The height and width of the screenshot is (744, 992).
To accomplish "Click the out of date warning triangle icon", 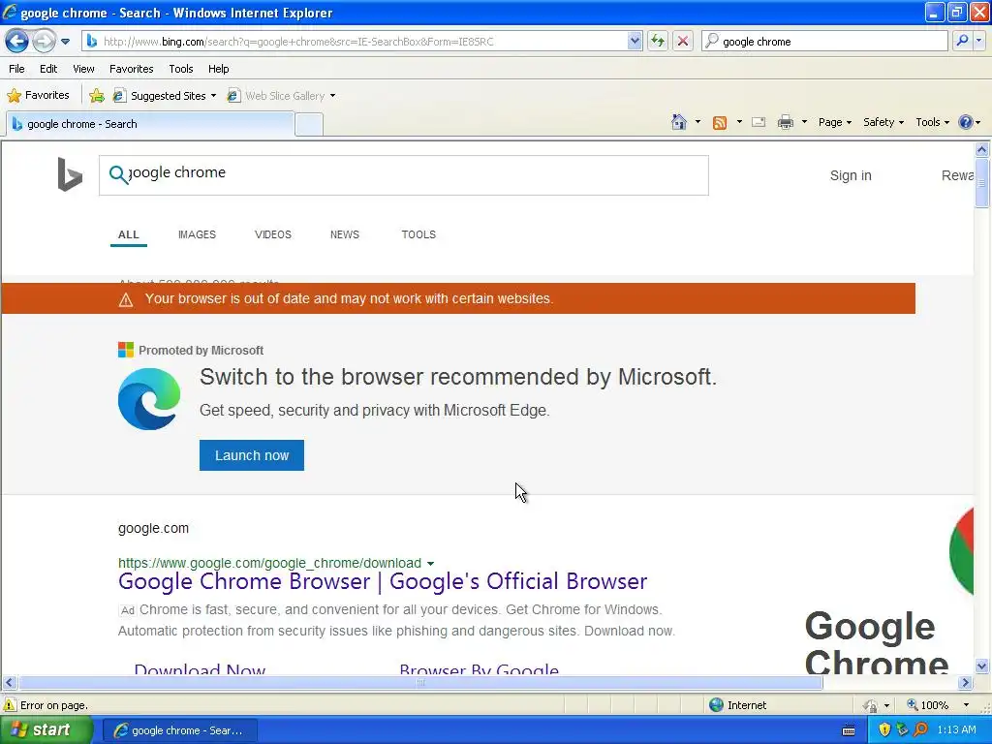I will coord(126,299).
